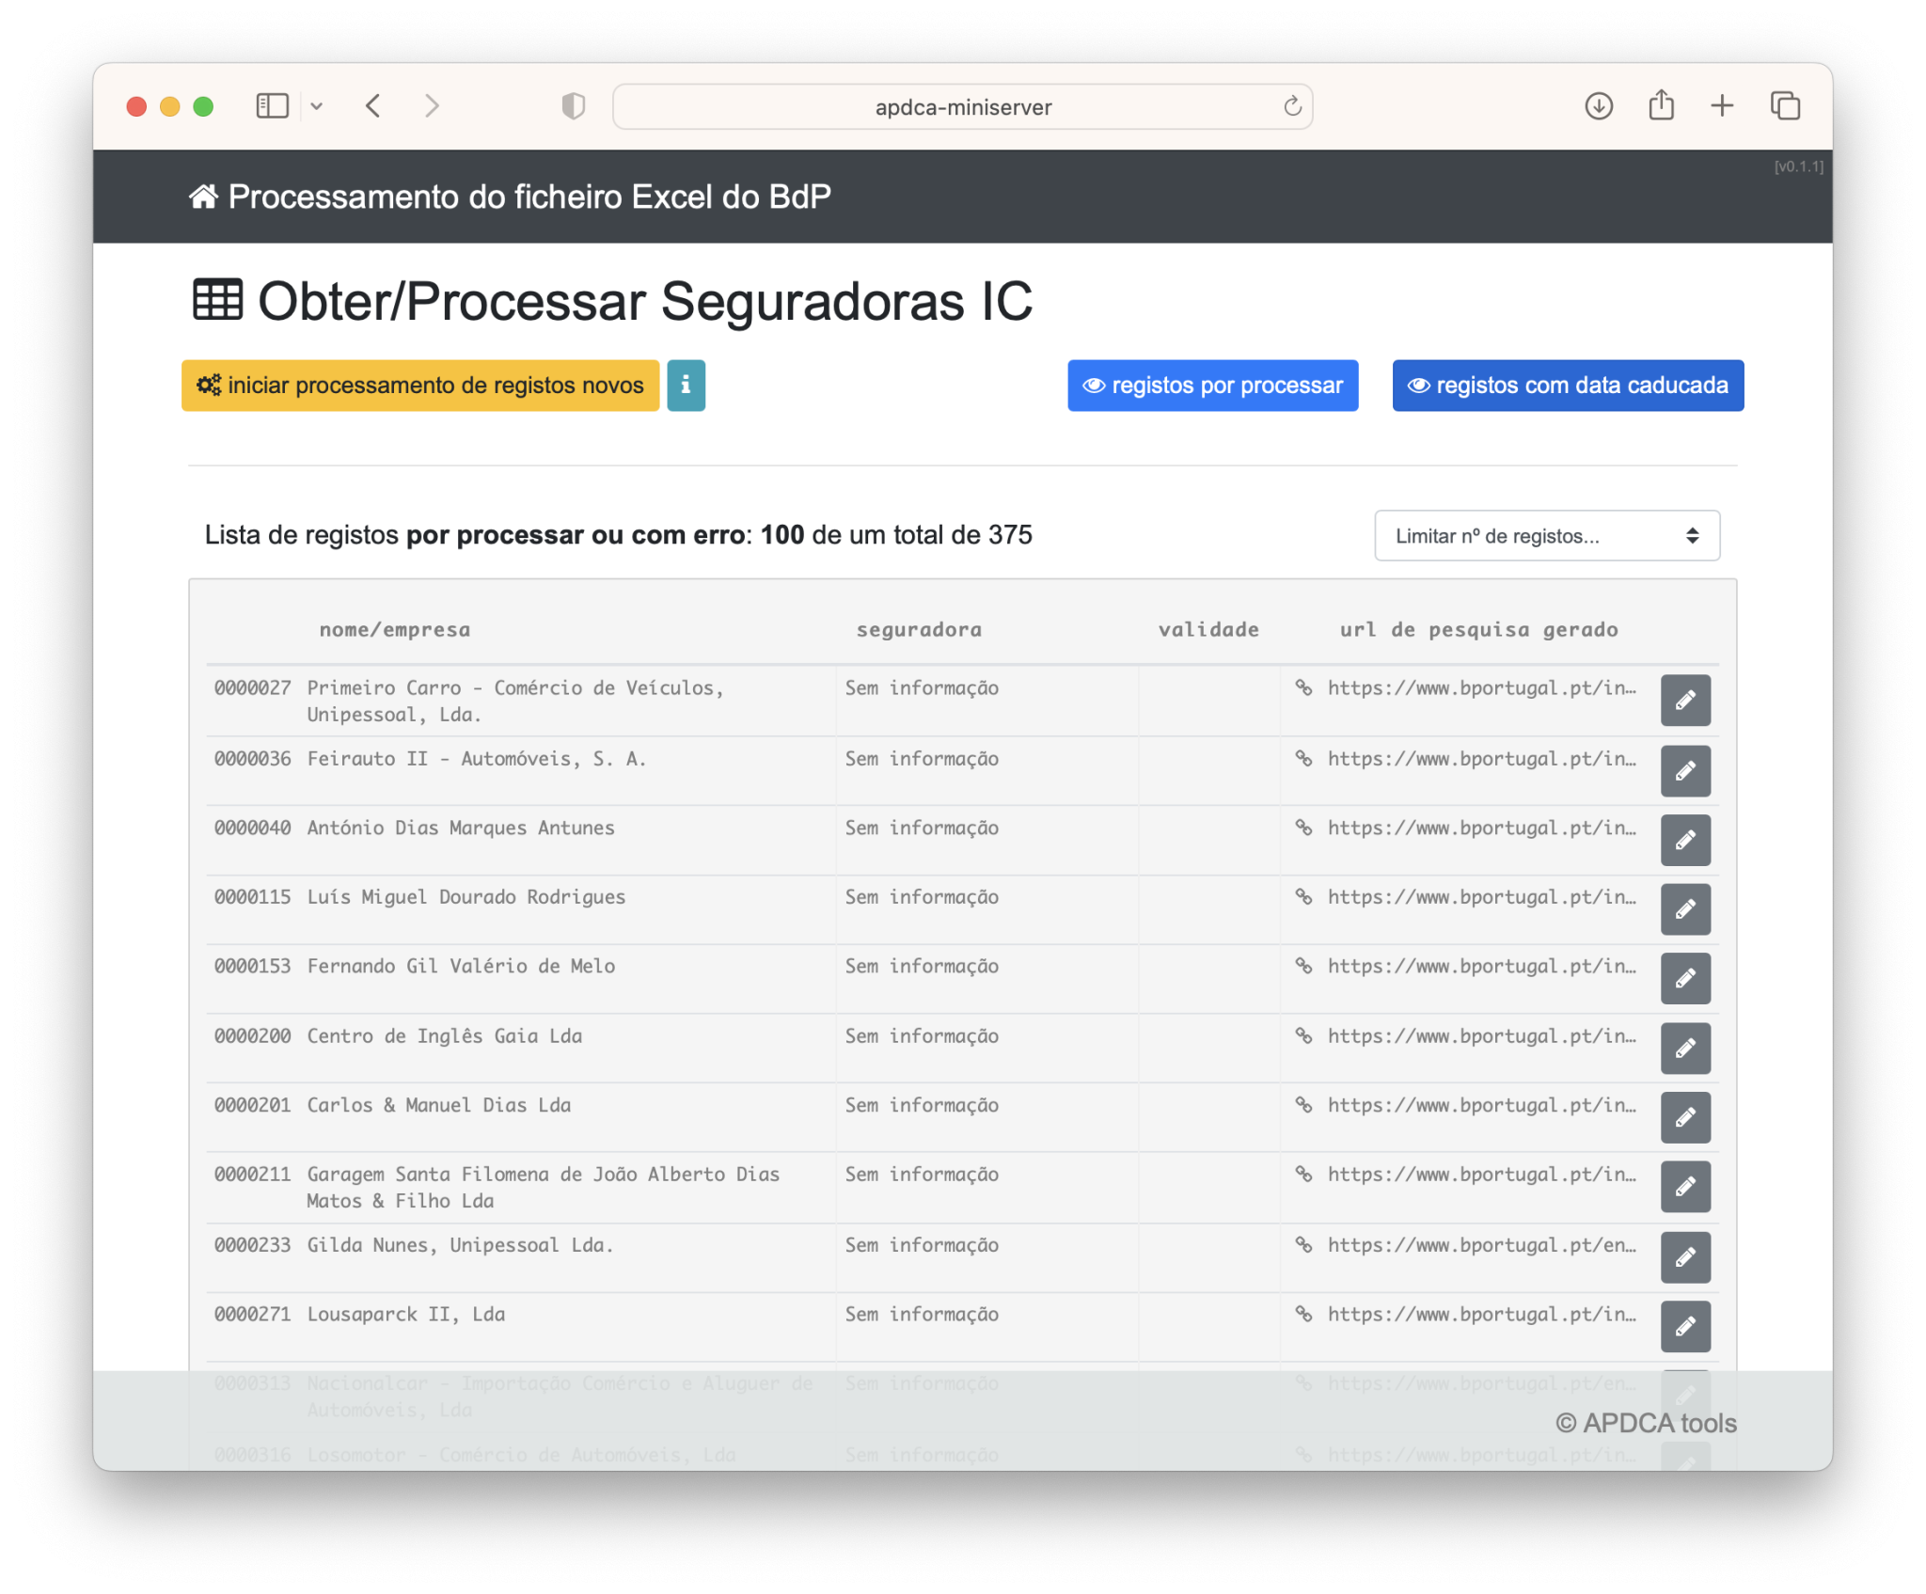
Task: Open the Safari tab overview
Action: click(1784, 106)
